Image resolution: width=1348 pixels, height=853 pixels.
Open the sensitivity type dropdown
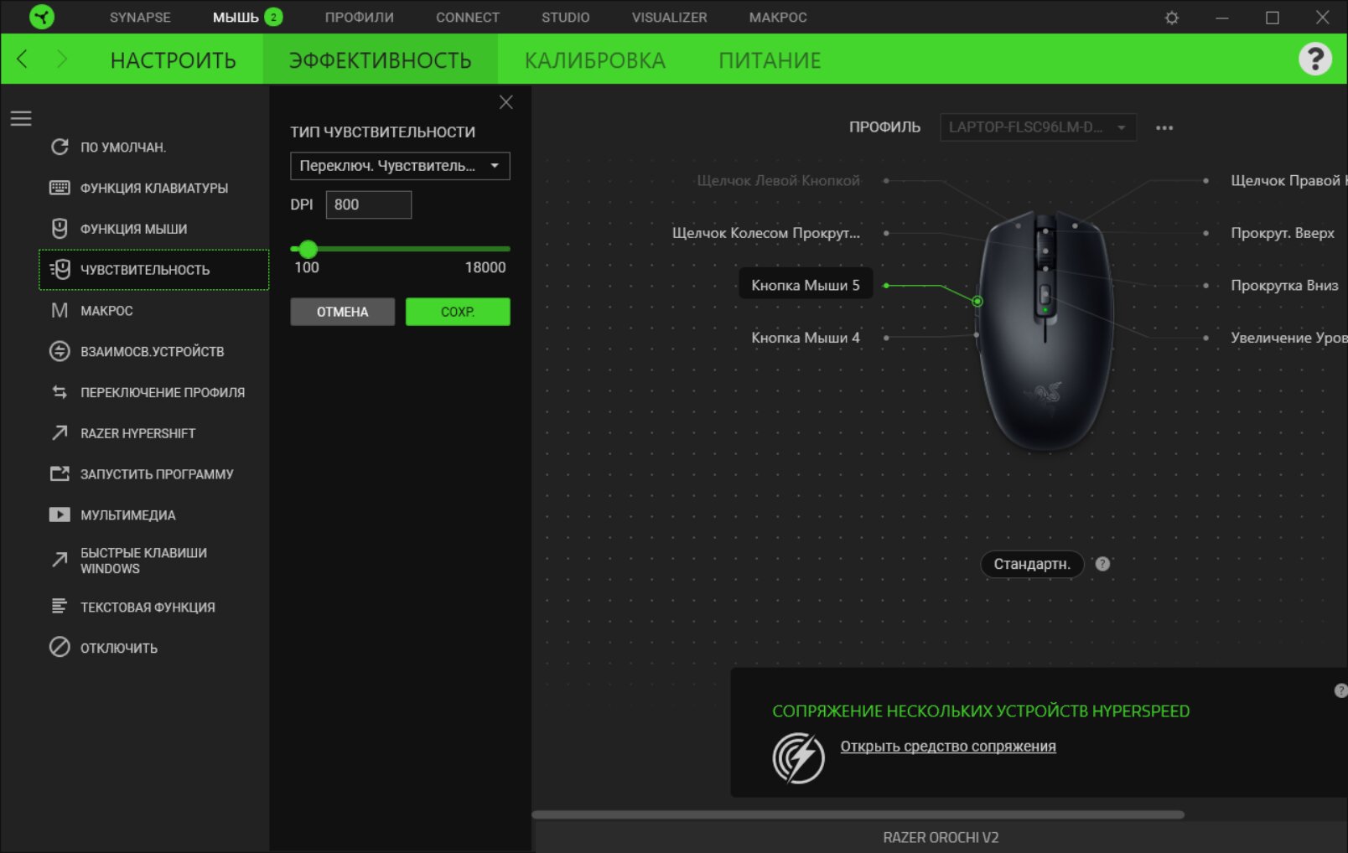[x=400, y=166]
